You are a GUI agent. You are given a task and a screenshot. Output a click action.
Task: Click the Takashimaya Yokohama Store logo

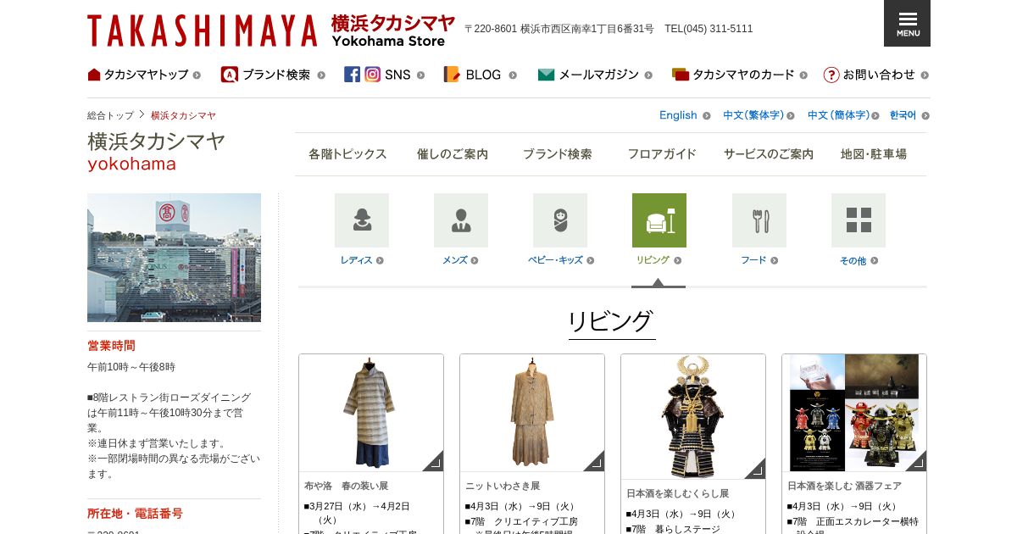pyautogui.click(x=271, y=30)
